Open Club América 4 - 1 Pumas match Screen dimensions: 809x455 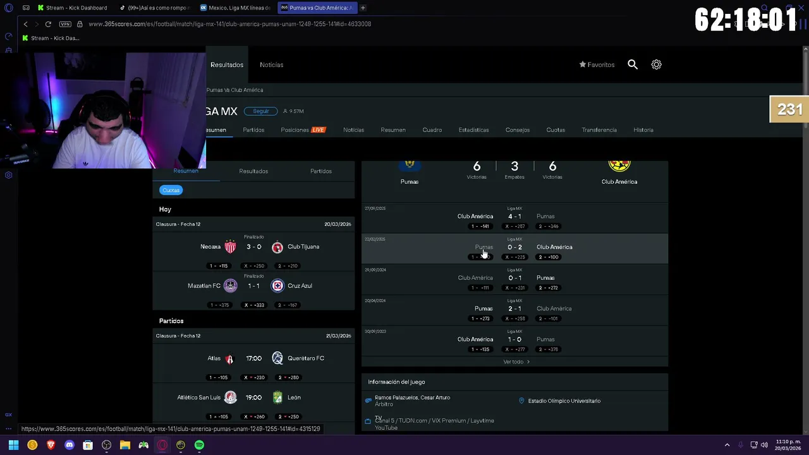[x=514, y=218]
